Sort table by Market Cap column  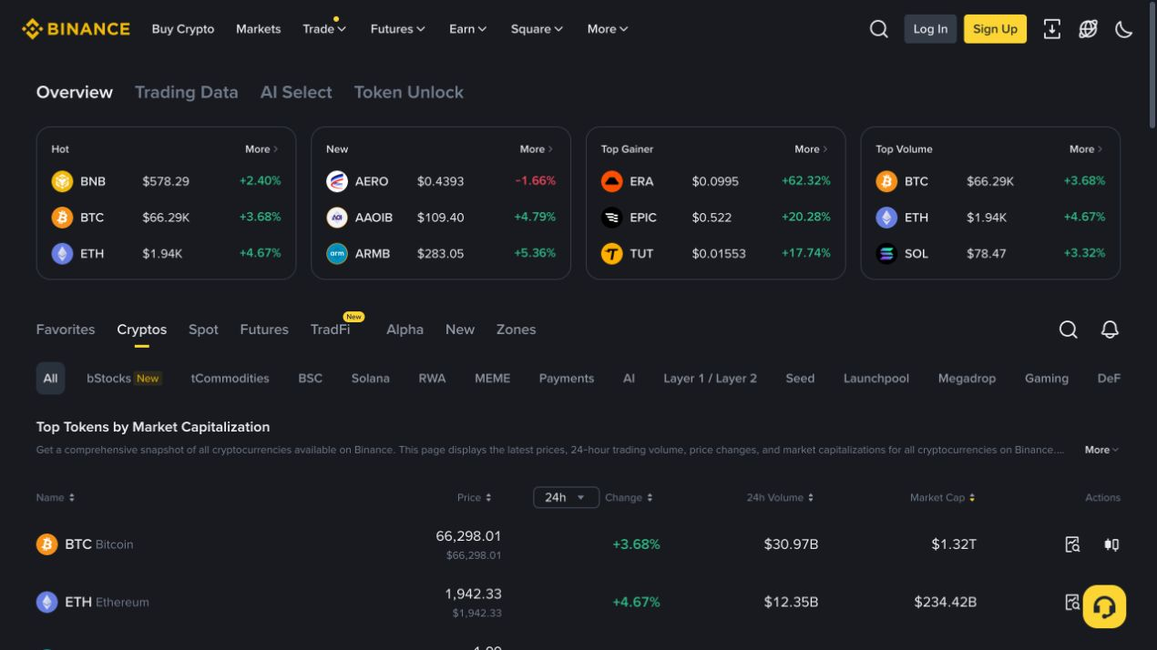(943, 498)
